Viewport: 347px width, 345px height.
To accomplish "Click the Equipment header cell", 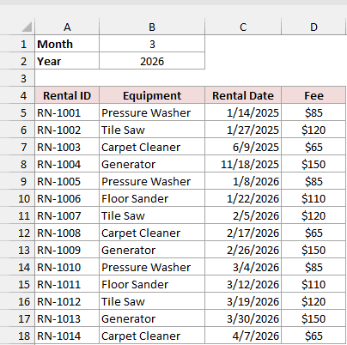I will click(x=152, y=95).
